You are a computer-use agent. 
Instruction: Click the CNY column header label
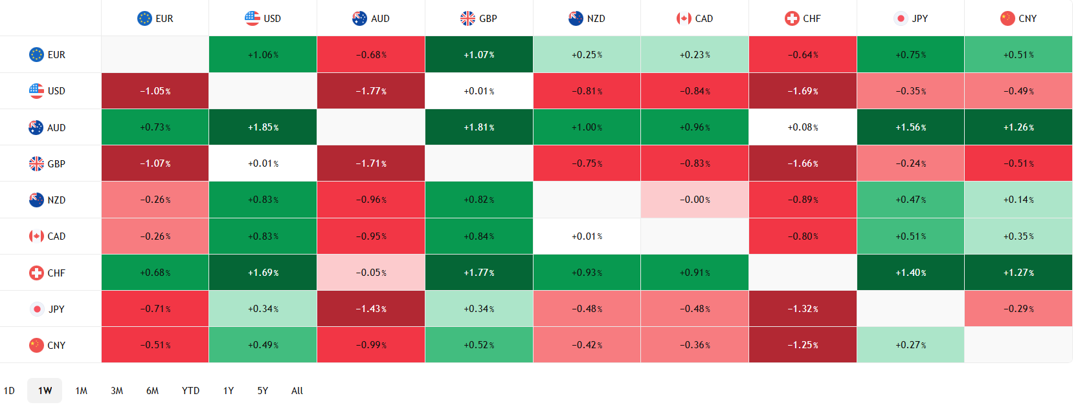(1027, 18)
